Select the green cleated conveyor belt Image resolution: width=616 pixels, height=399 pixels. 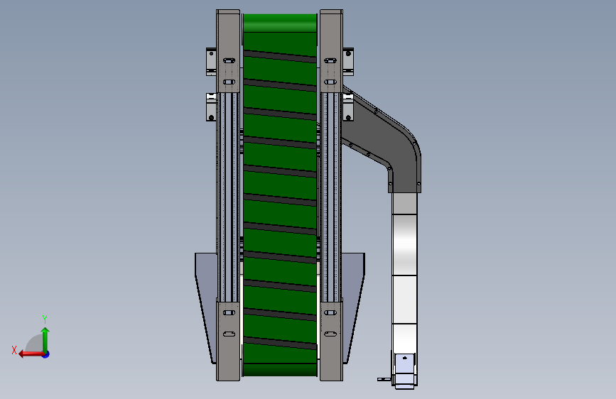pos(280,195)
